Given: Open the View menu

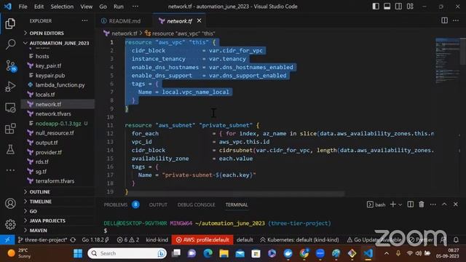Looking at the screenshot, I should 86,7.
